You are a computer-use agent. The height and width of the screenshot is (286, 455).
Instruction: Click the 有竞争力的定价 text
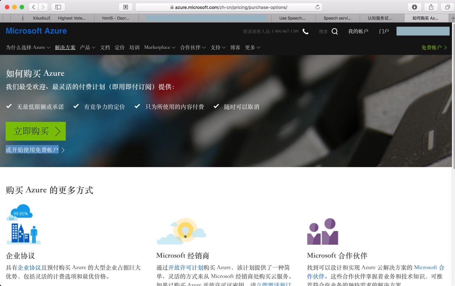tap(104, 107)
